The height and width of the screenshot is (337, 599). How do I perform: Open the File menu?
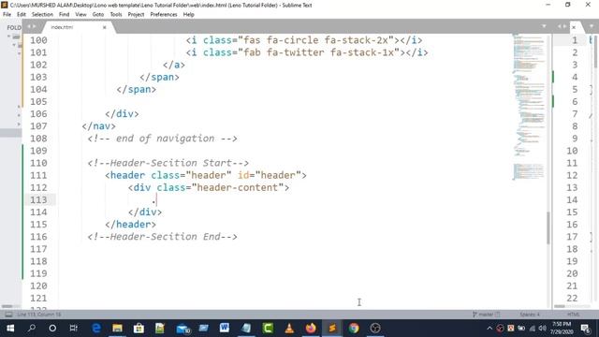click(7, 15)
